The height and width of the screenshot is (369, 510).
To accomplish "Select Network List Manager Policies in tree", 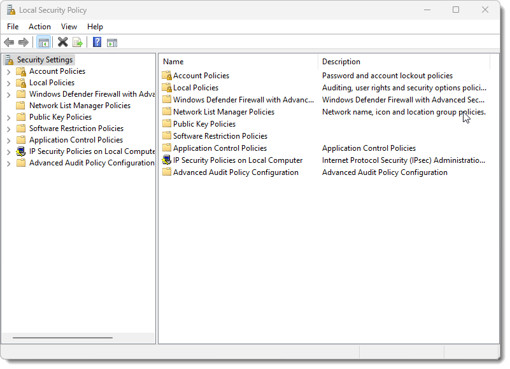I will pyautogui.click(x=80, y=106).
